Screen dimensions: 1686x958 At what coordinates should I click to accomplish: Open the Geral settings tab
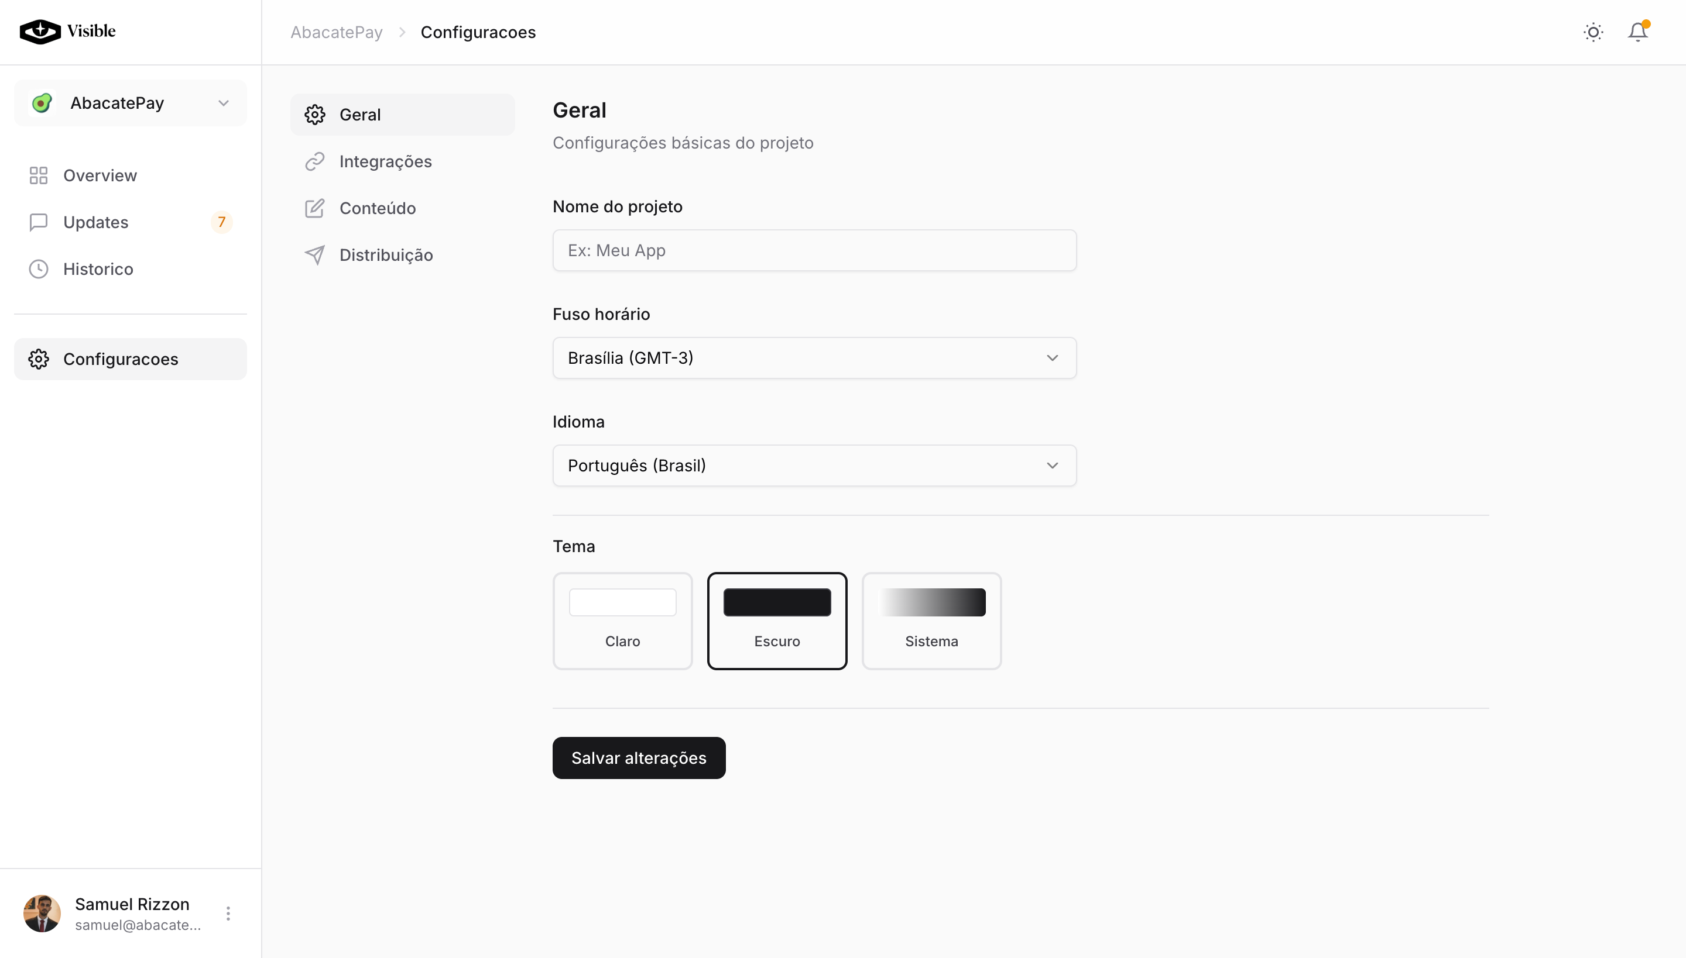(359, 115)
